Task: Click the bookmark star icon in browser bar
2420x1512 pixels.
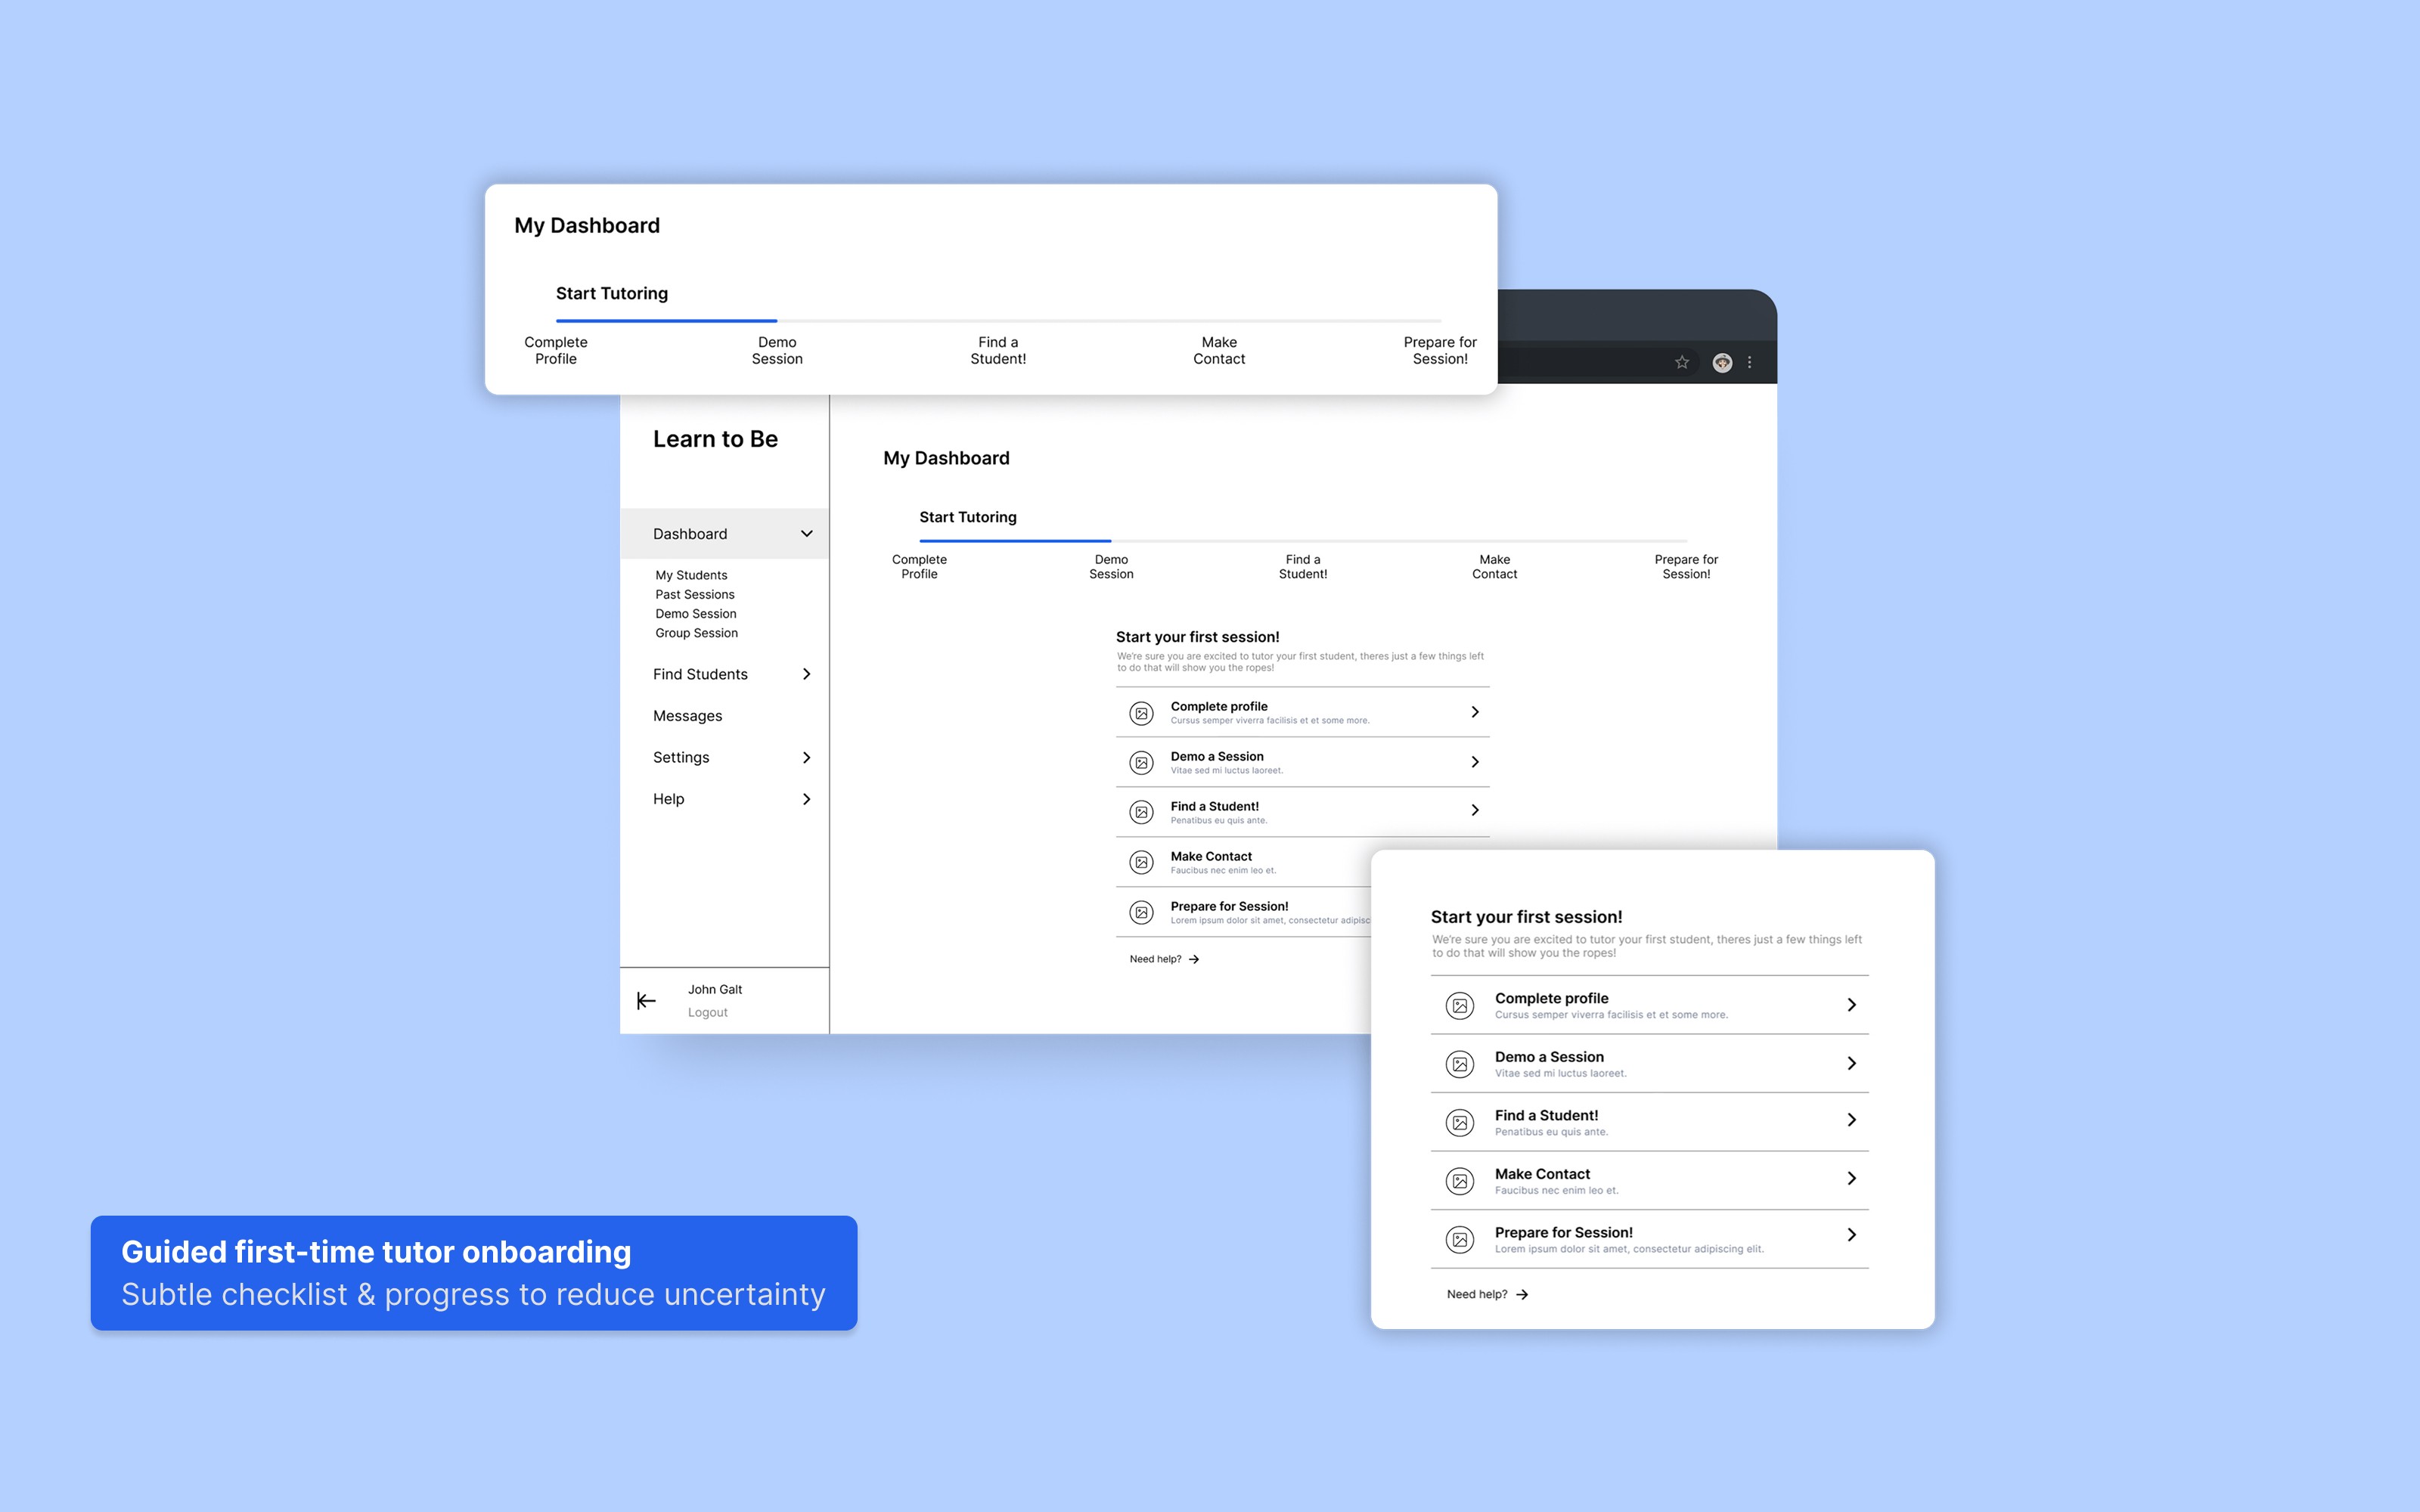Action: [x=1681, y=362]
